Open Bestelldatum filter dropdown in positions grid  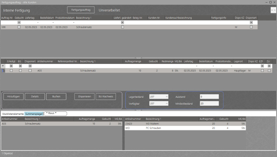pos(213,66)
